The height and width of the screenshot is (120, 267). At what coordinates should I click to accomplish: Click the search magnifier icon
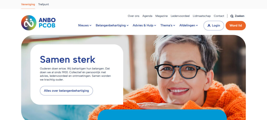(x=232, y=16)
